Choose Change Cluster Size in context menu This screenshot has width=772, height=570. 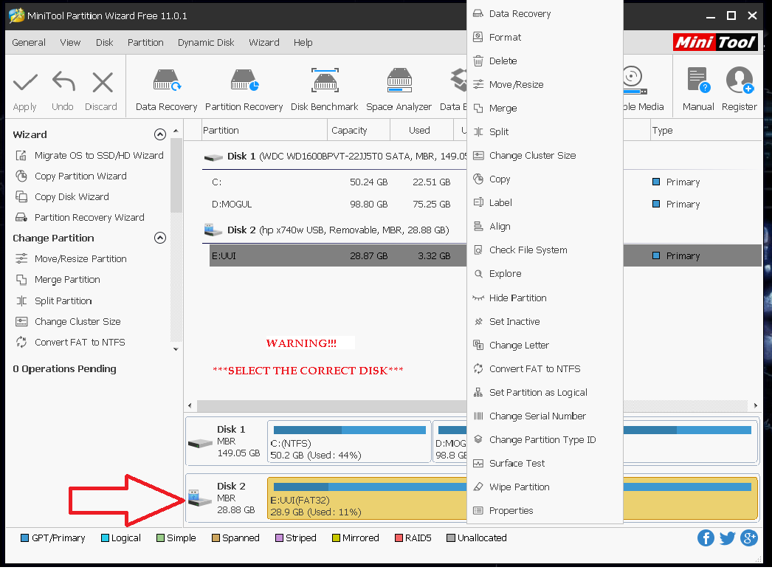coord(545,156)
